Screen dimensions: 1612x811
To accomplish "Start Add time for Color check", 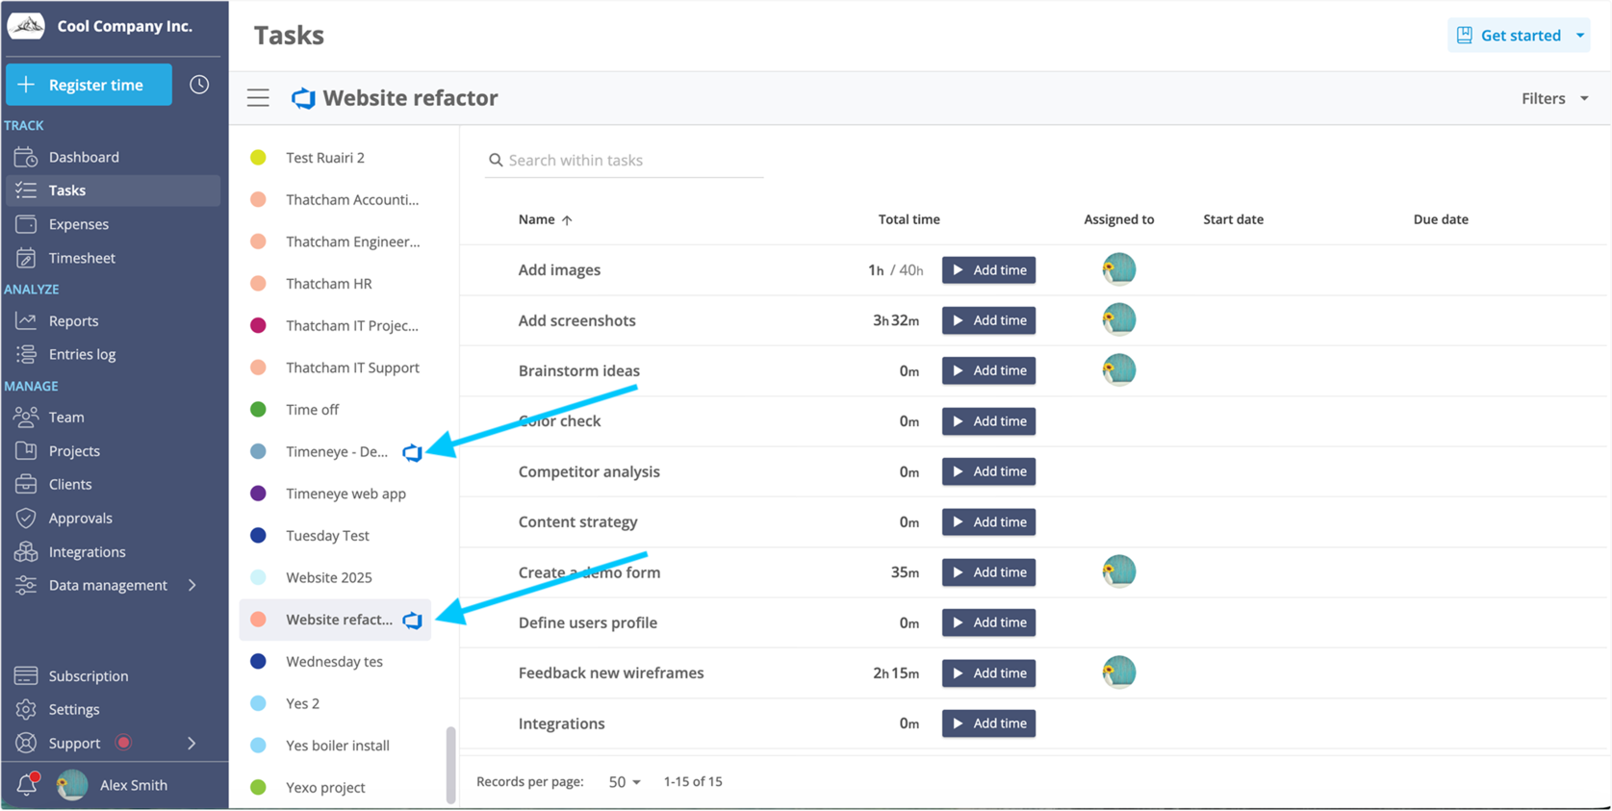I will [x=988, y=421].
